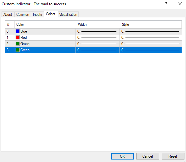Click the question mark help icon
This screenshot has width=186, height=162.
click(166, 4)
